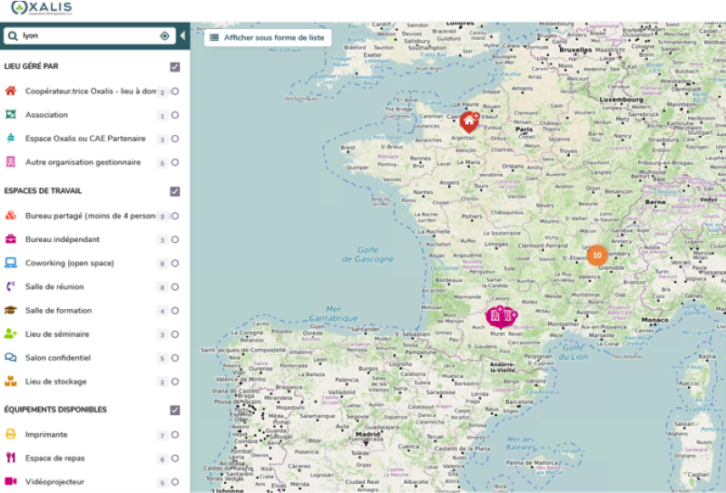Select the Salle de réunion radio button
Image resolution: width=726 pixels, height=493 pixels.
pyautogui.click(x=174, y=287)
